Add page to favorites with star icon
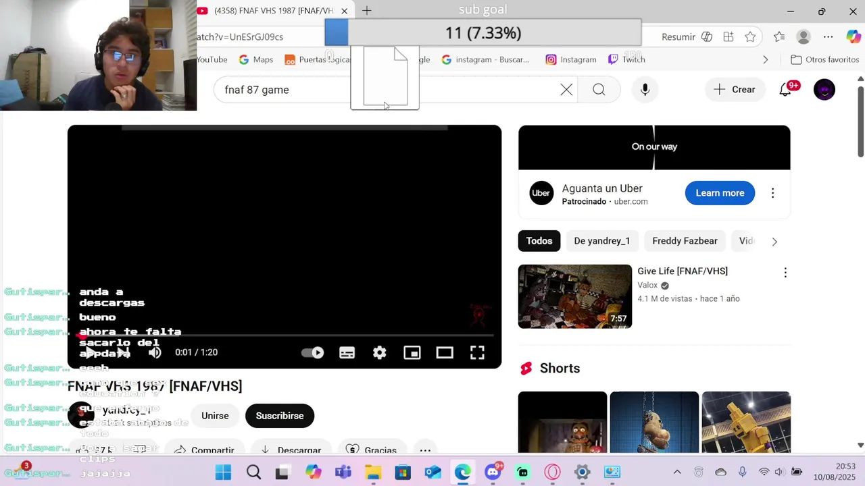 pos(750,37)
